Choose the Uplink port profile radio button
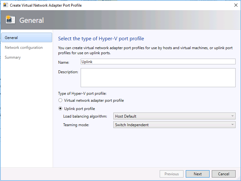This screenshot has width=241, height=181. click(61, 109)
